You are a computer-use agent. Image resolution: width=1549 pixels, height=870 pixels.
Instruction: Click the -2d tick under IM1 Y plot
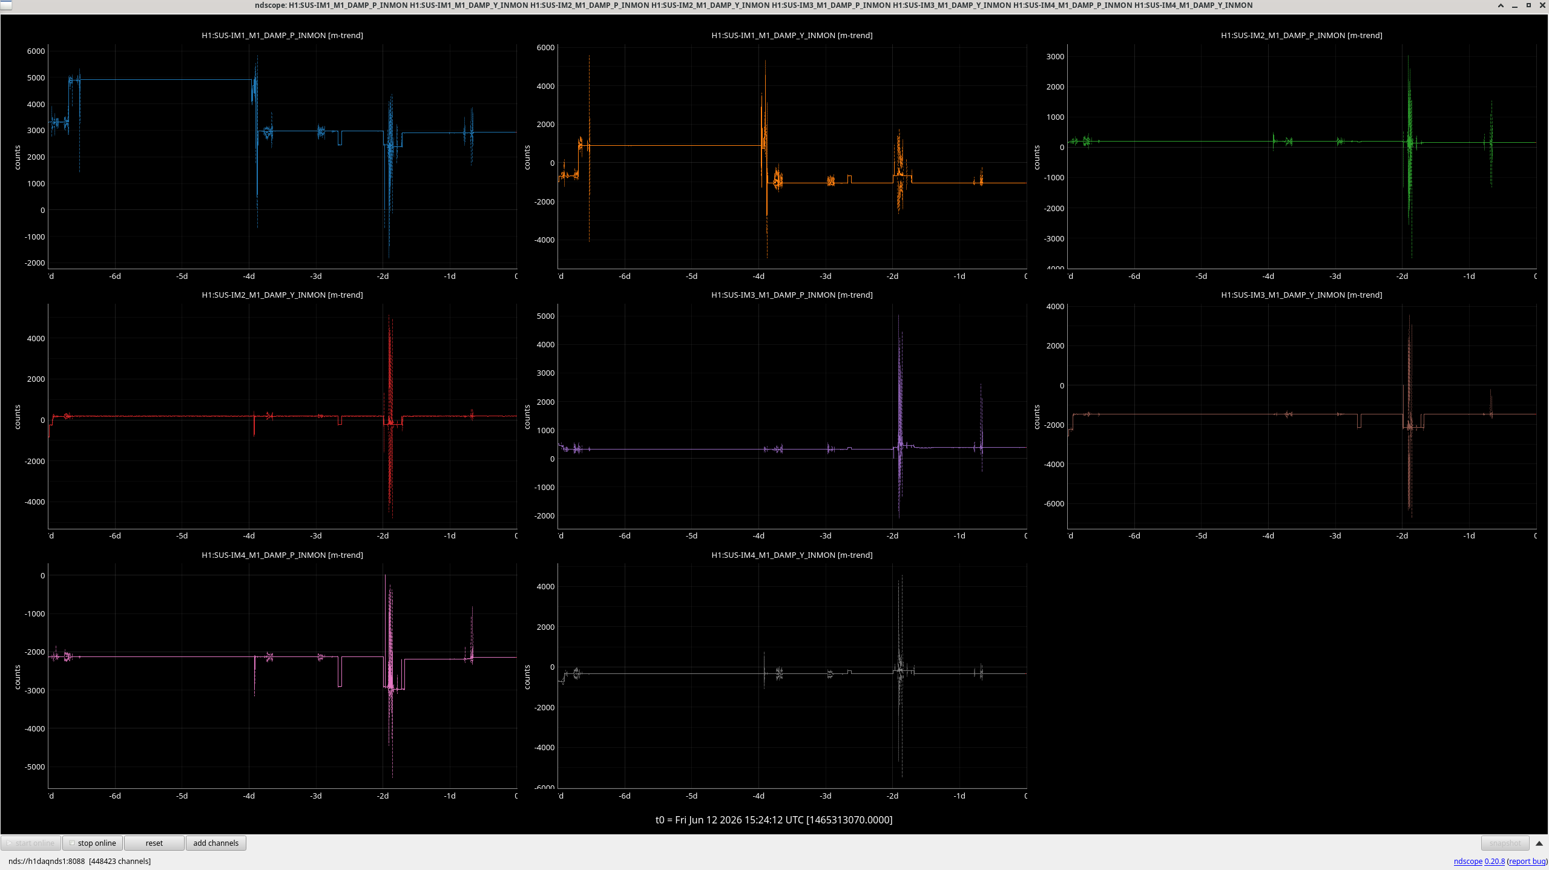tap(892, 276)
